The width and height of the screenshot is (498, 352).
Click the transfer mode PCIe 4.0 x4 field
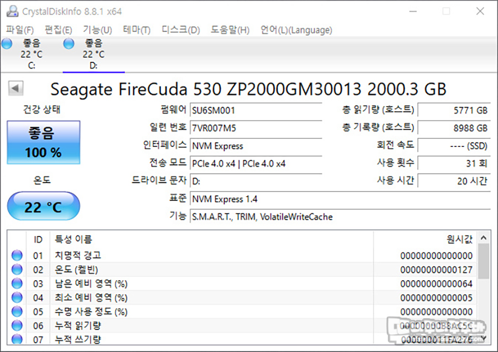pyautogui.click(x=256, y=164)
